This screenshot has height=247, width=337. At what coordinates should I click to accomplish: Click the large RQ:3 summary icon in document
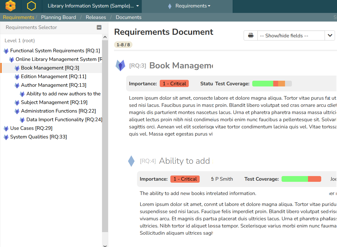[120, 65]
